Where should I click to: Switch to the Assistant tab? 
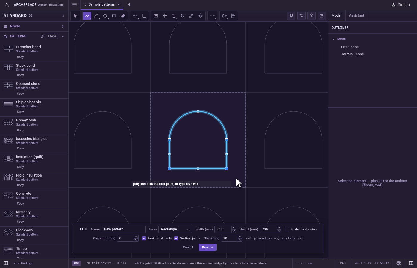click(357, 15)
